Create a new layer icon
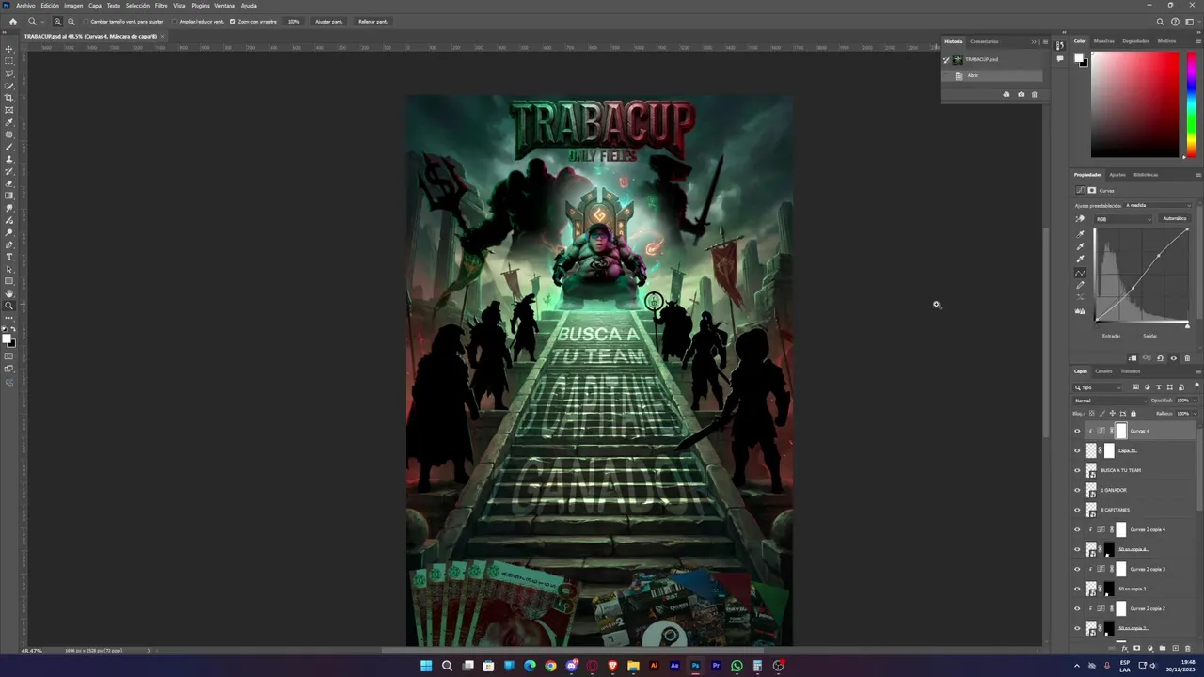The width and height of the screenshot is (1204, 677). [1175, 648]
